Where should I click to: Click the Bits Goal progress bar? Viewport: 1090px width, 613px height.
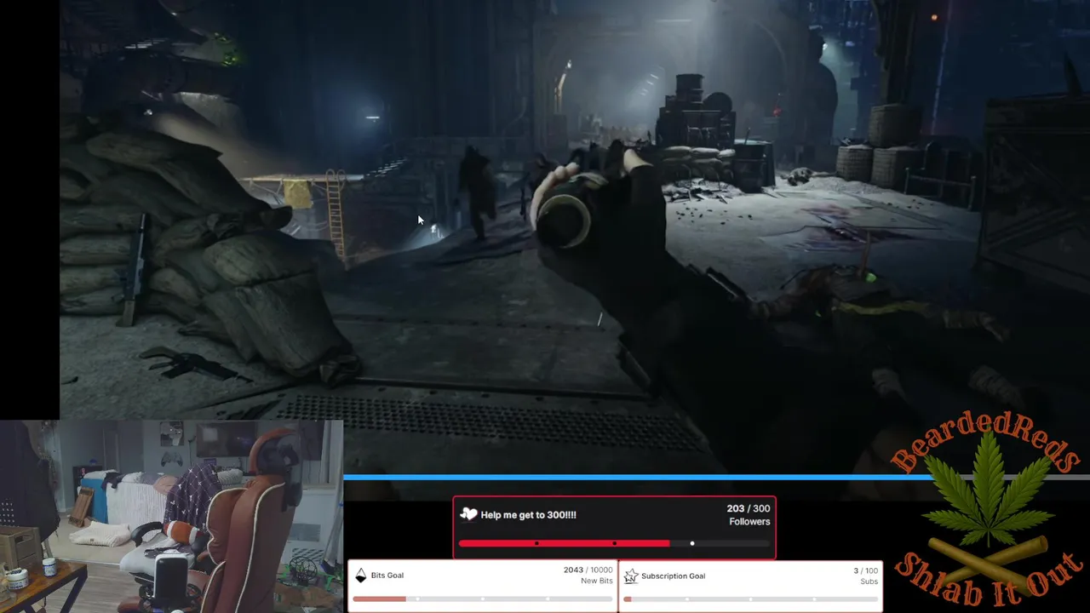[482, 599]
